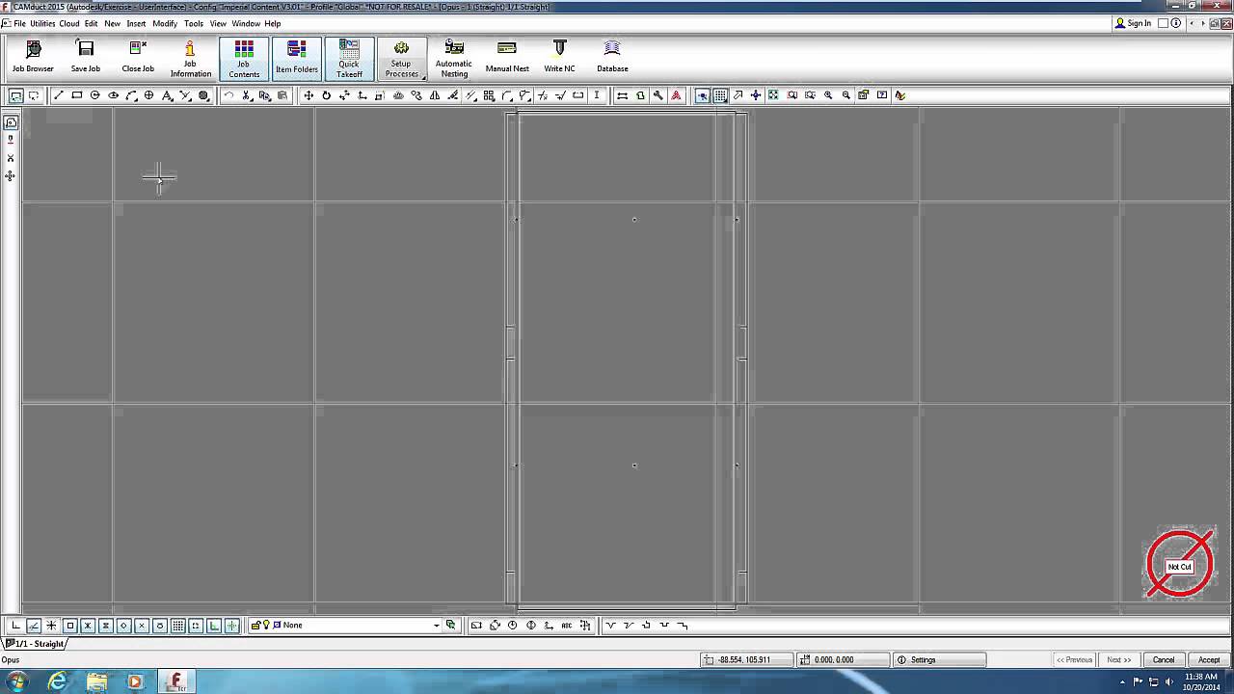This screenshot has width=1234, height=694.
Task: Click the Undo arrow icon
Action: (x=228, y=95)
